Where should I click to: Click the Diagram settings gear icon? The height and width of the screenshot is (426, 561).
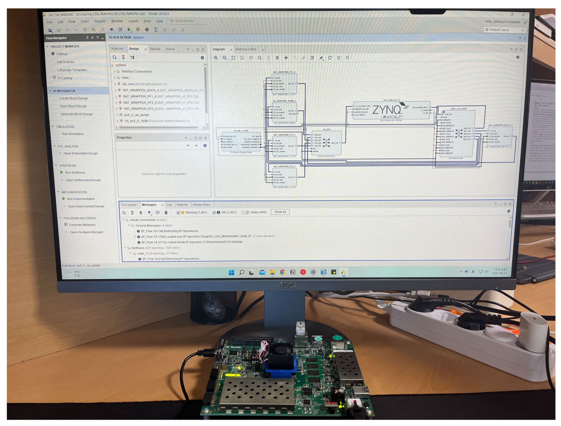[x=518, y=57]
